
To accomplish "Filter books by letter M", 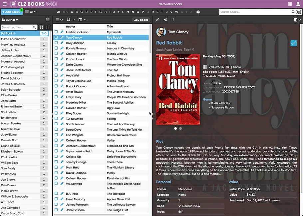I will pos(128,12).
